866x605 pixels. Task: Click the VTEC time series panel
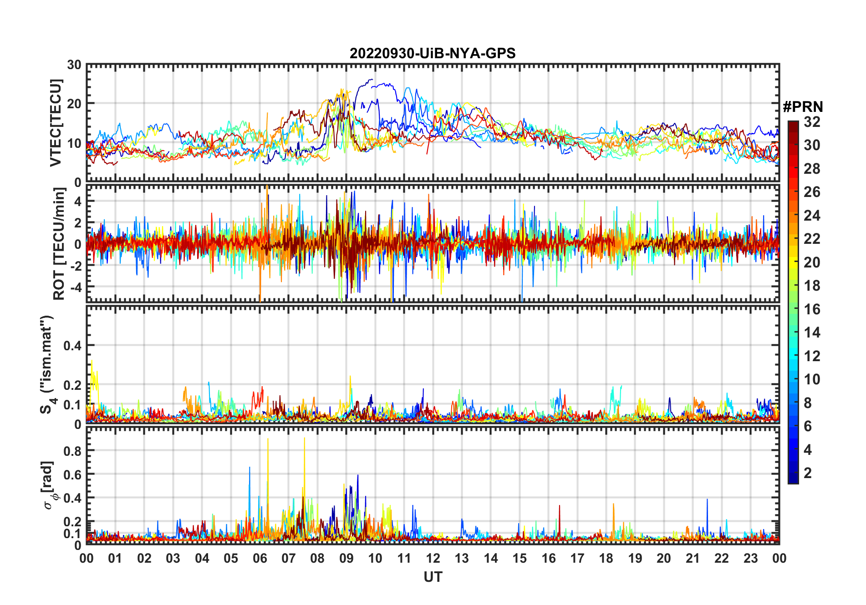[433, 123]
